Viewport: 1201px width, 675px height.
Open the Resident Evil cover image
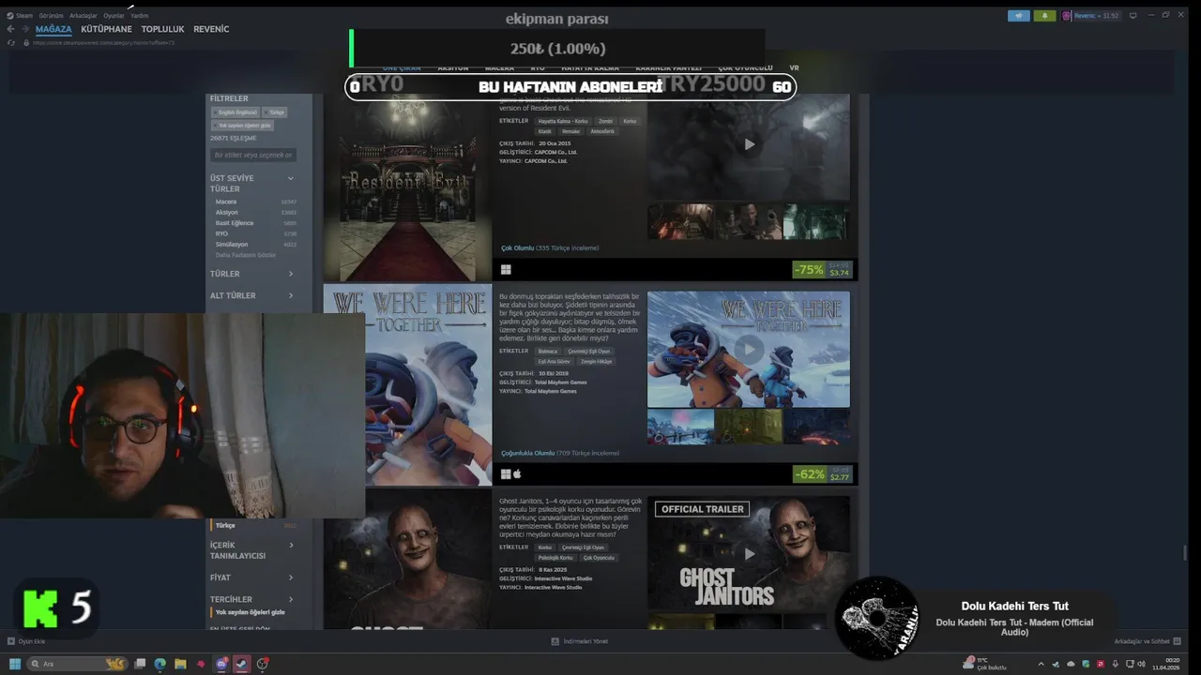point(407,187)
